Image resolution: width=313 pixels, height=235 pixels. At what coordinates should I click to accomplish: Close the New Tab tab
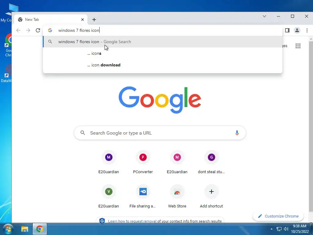point(83,20)
